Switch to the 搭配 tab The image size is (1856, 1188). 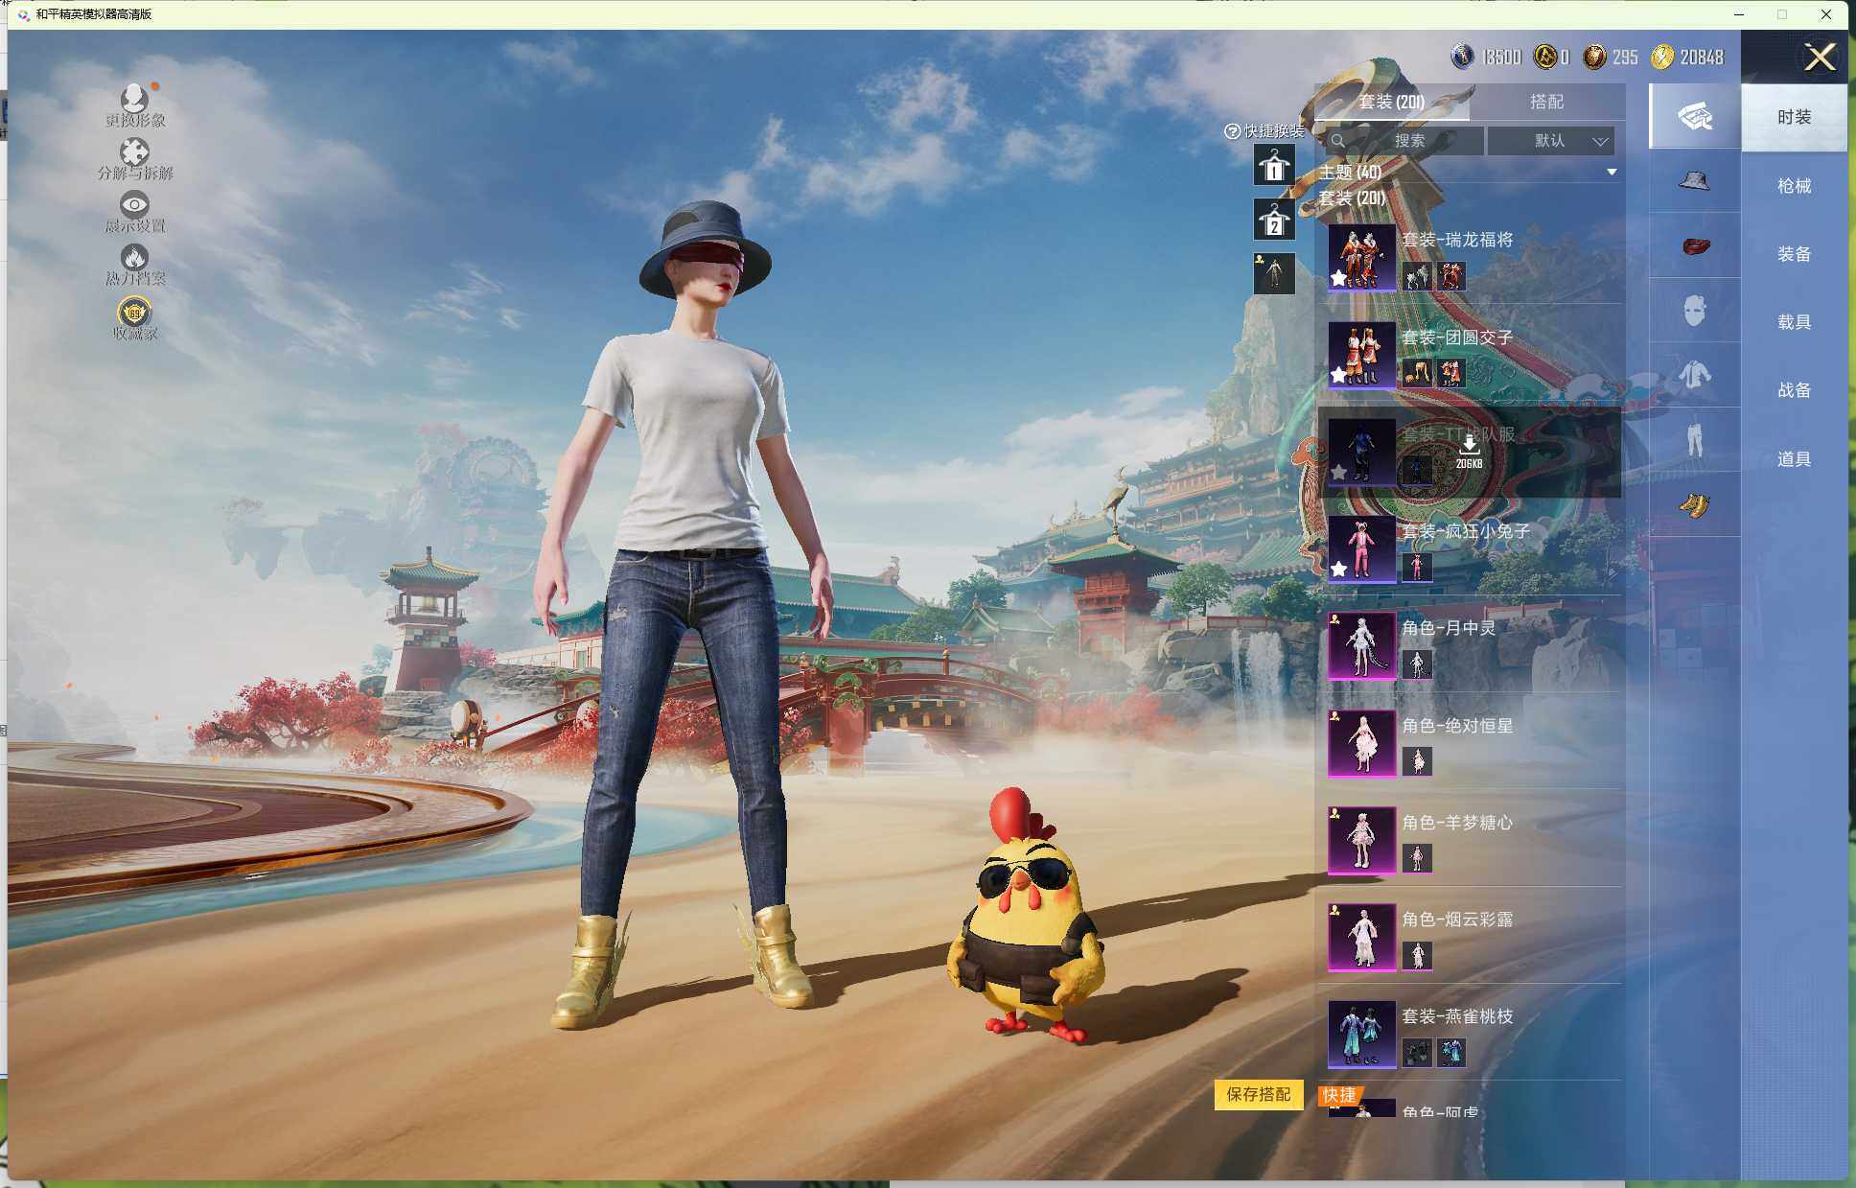(x=1545, y=102)
